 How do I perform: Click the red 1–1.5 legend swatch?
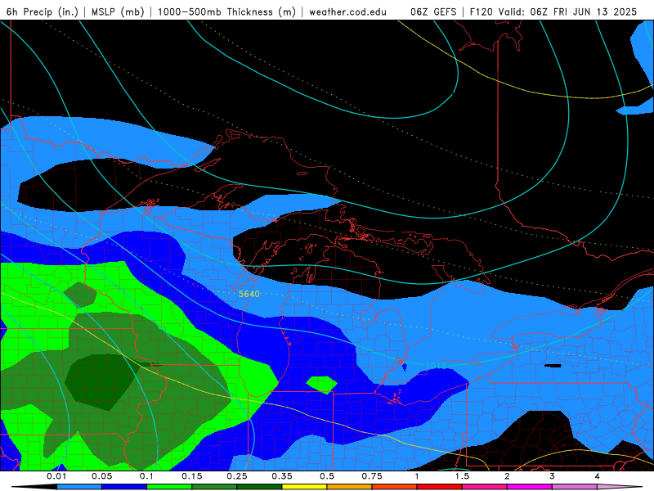(x=440, y=487)
